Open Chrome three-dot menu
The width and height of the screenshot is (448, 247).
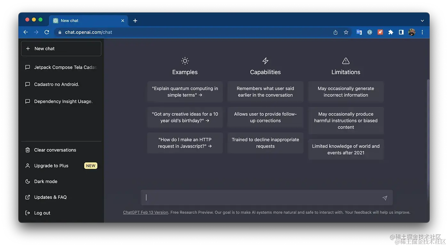[422, 32]
